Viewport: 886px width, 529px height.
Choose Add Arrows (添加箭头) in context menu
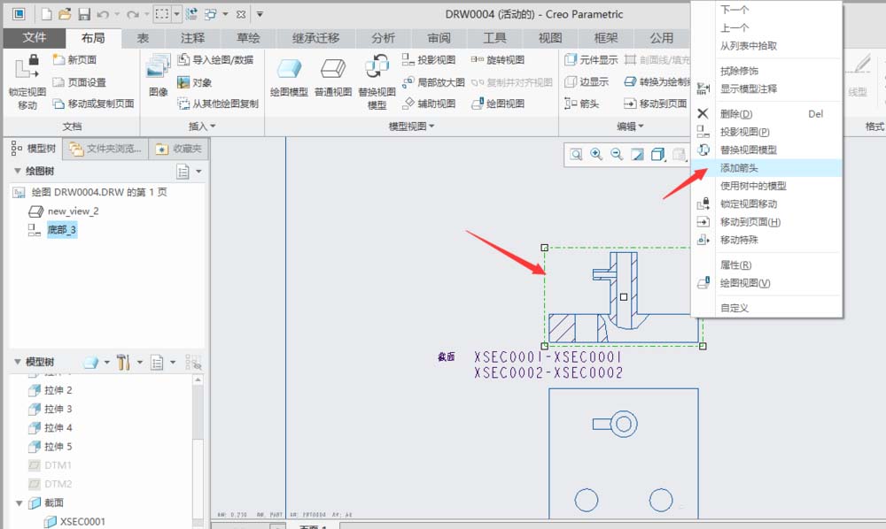click(x=766, y=167)
